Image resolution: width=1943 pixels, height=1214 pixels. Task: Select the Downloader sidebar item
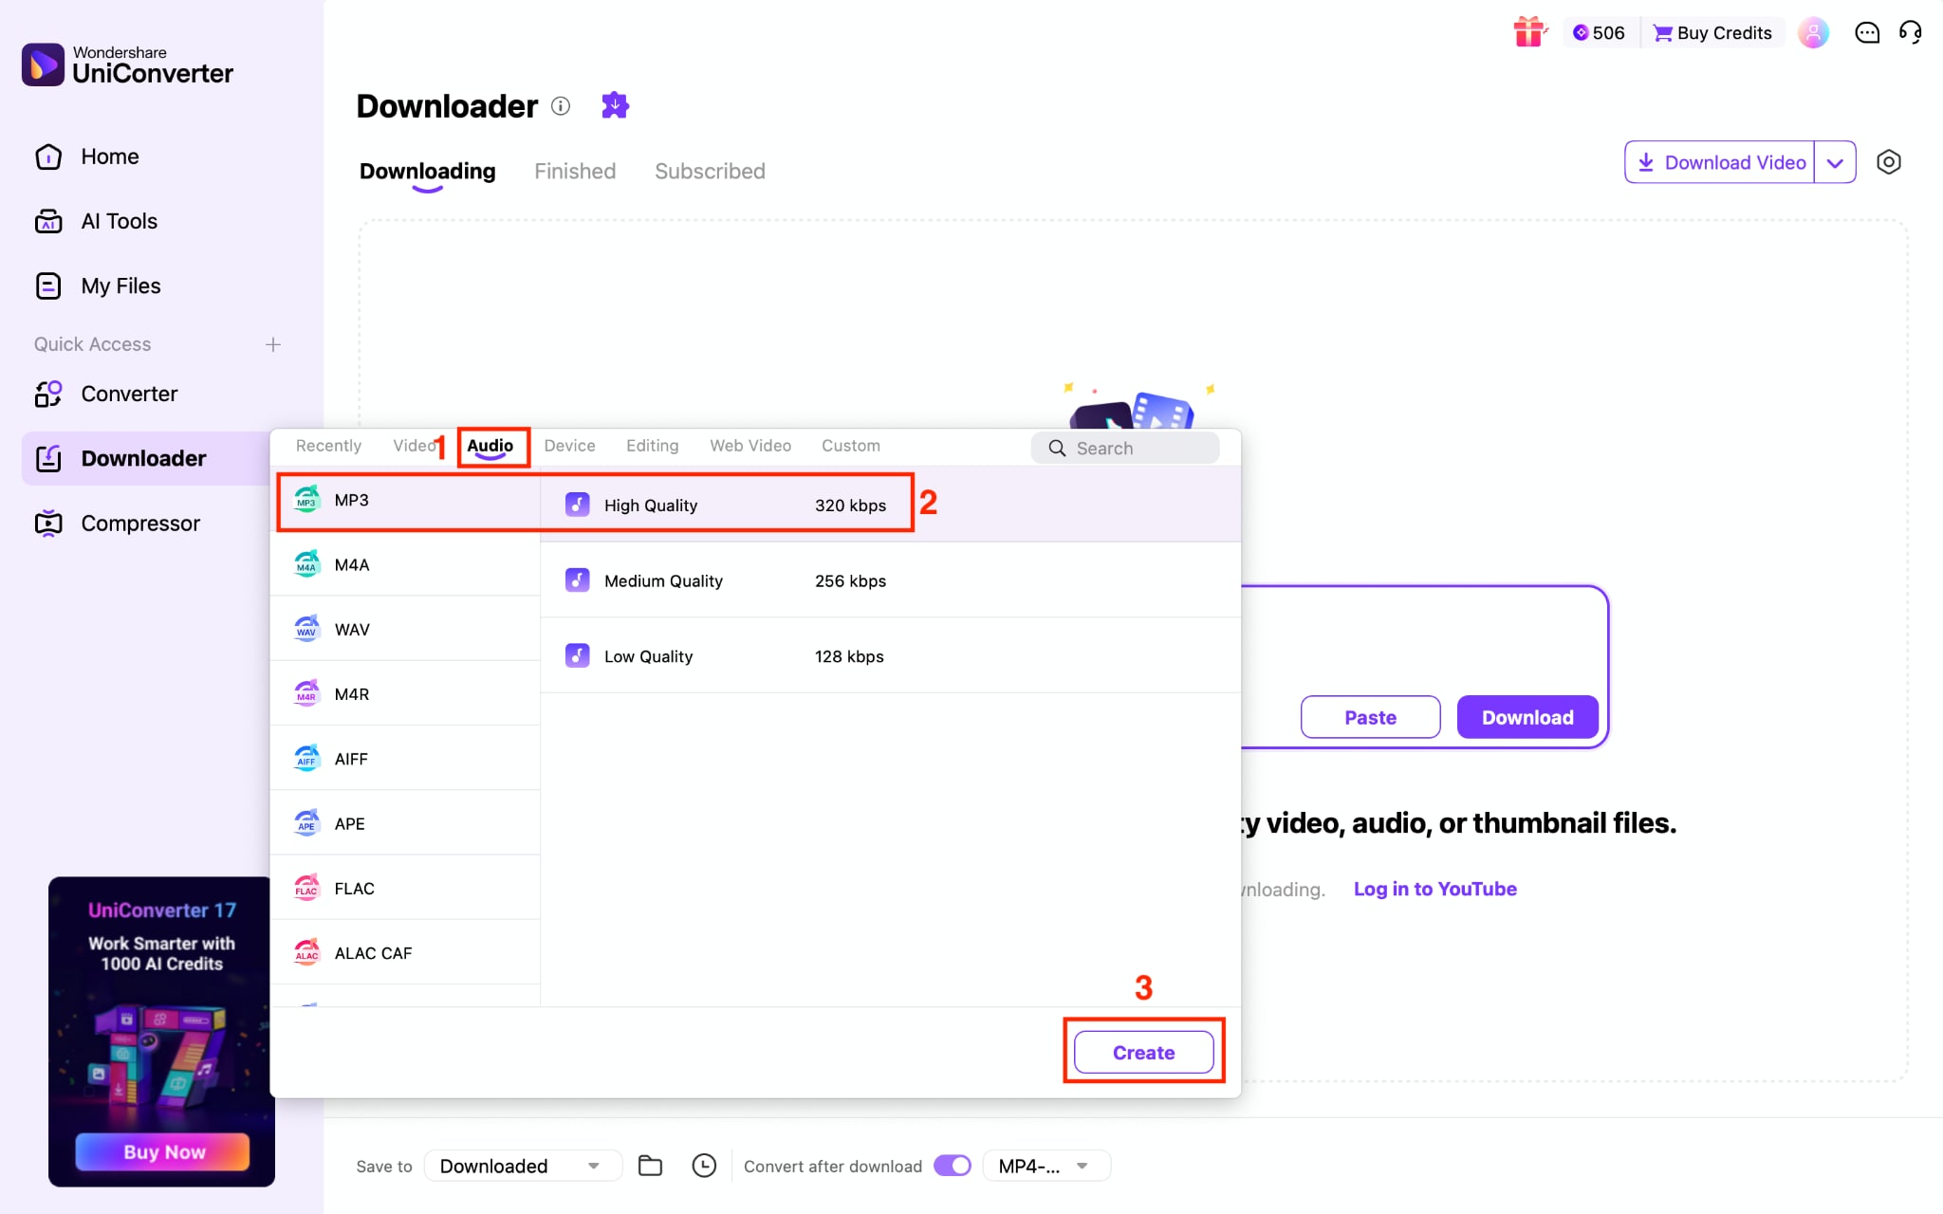click(x=146, y=459)
